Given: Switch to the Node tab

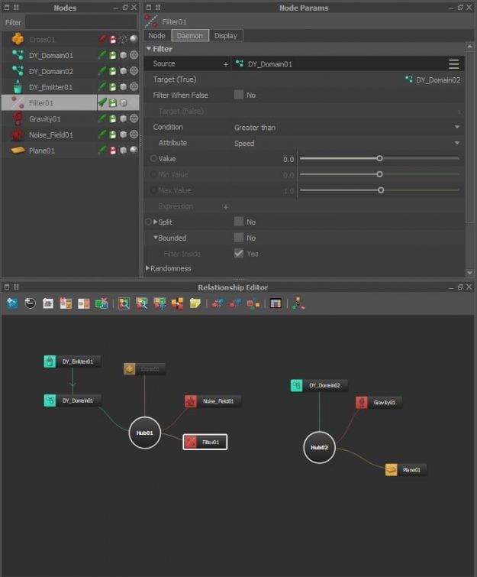Looking at the screenshot, I should tap(156, 36).
